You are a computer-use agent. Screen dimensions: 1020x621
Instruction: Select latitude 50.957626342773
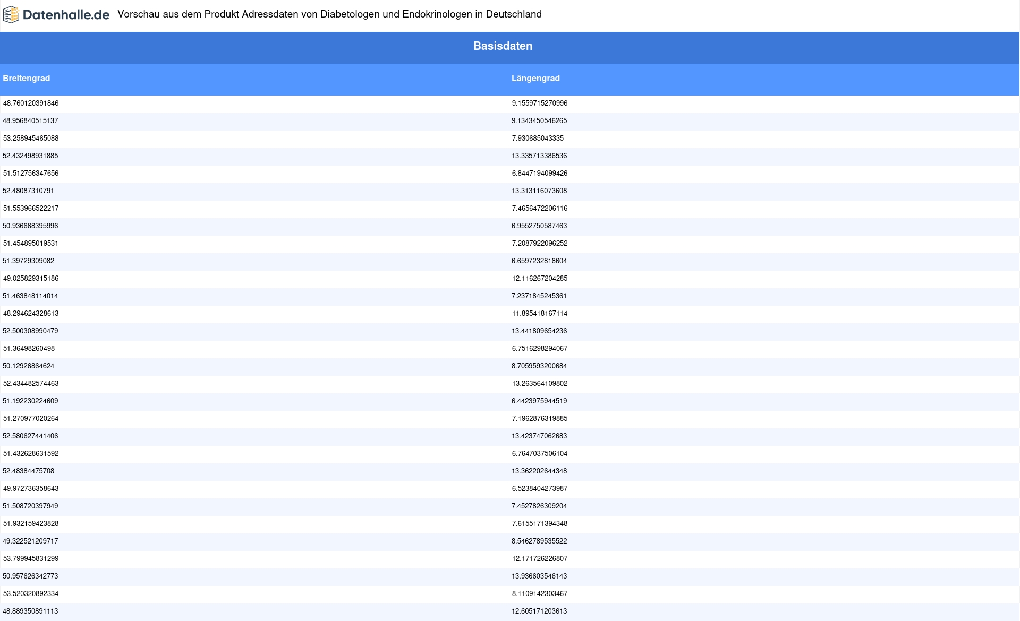(x=30, y=576)
